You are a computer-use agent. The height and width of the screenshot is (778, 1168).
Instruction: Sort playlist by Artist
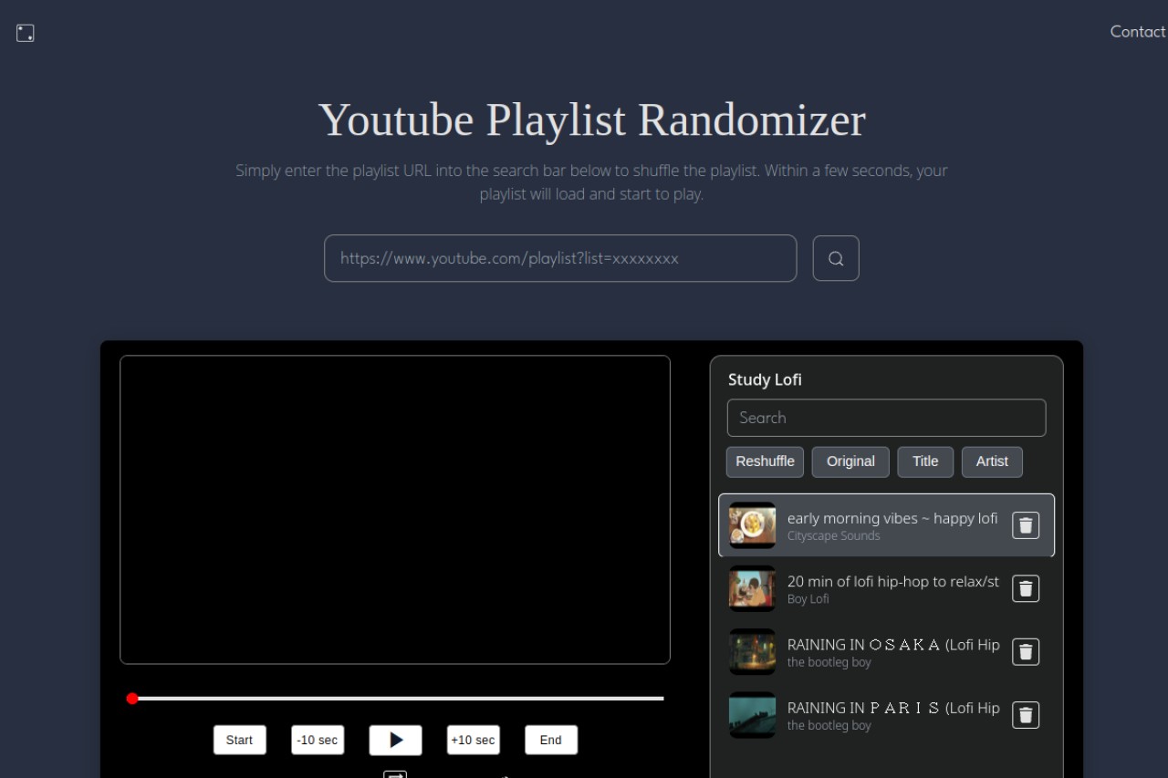992,462
